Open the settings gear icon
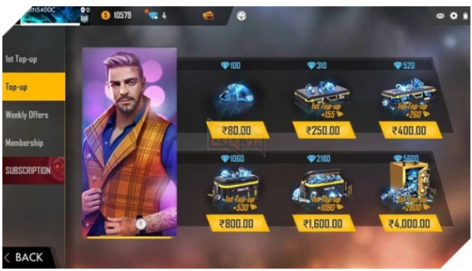 pos(454,16)
